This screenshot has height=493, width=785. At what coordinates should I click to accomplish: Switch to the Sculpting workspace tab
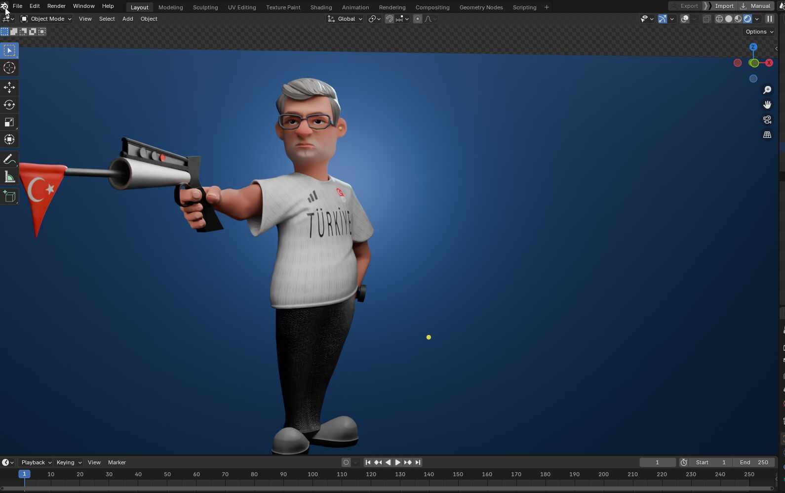pyautogui.click(x=205, y=7)
